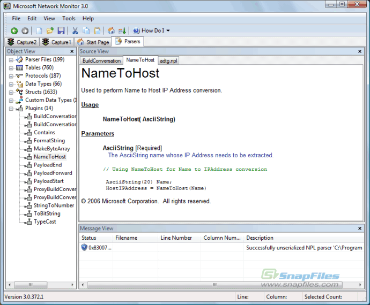Viewport: 370px width, 305px height.
Task: Cut selection with the scissors icon
Action: [x=75, y=30]
